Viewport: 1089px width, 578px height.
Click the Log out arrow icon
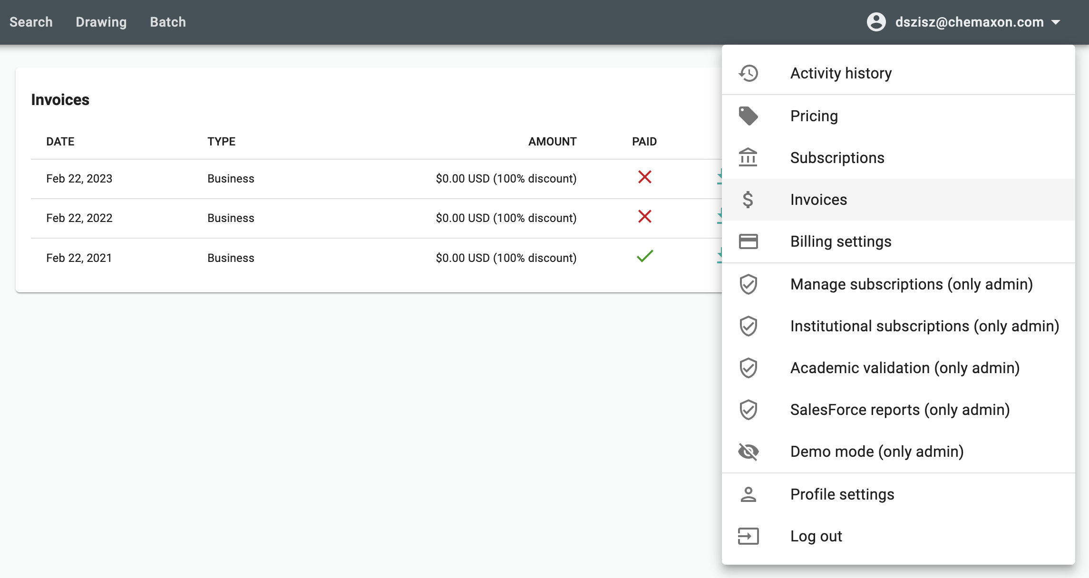click(x=748, y=536)
